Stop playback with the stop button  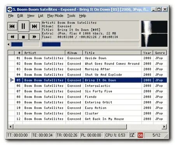tap(23, 37)
